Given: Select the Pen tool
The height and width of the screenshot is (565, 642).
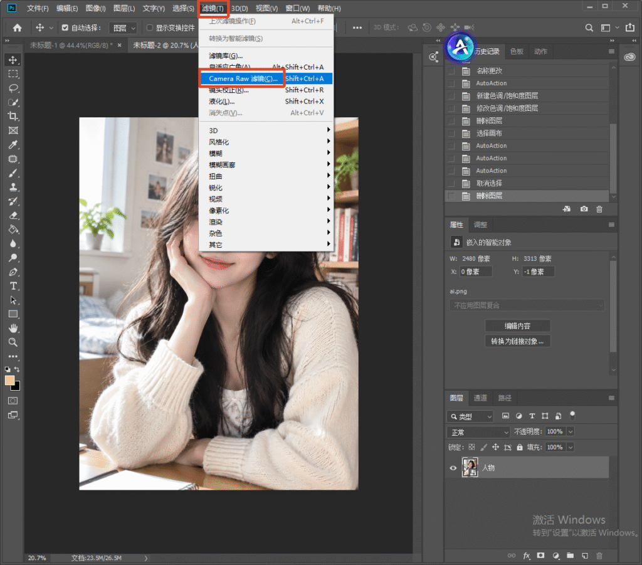Looking at the screenshot, I should [13, 272].
